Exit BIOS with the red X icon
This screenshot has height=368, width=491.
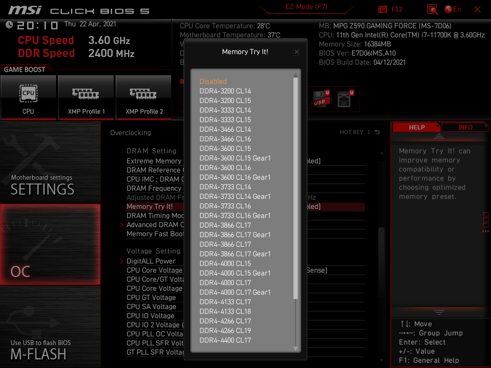pyautogui.click(x=477, y=10)
